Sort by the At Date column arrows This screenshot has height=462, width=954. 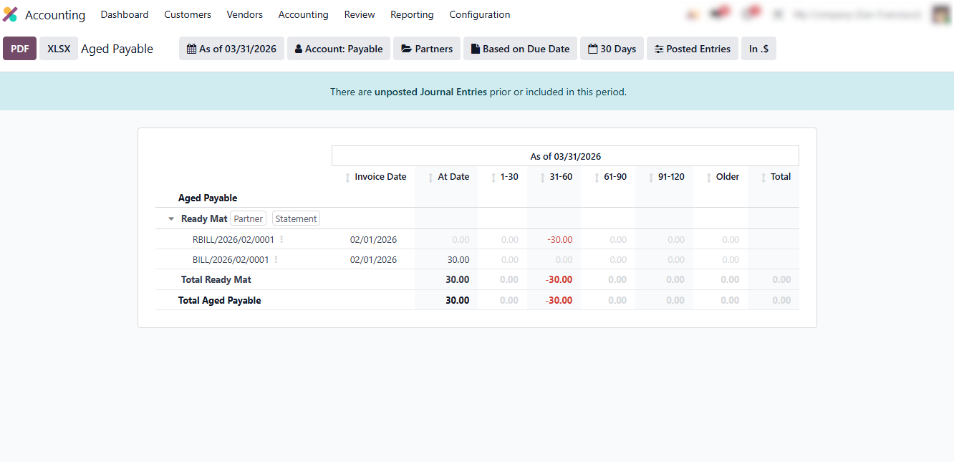coord(430,178)
